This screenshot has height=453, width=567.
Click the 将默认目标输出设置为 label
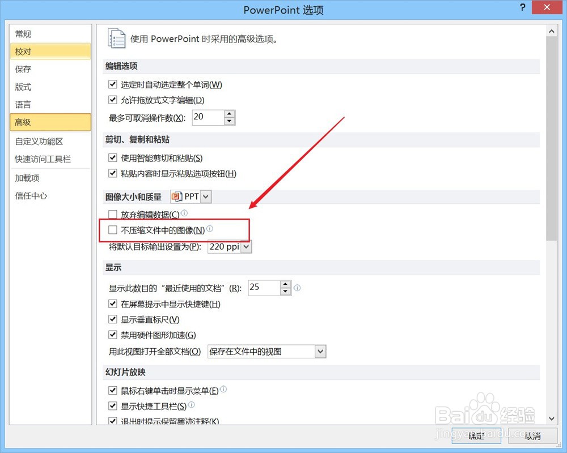point(155,247)
